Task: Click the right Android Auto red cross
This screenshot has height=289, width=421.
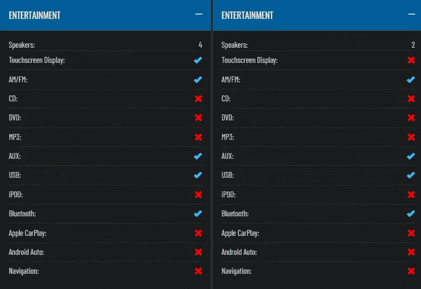Action: click(x=411, y=252)
